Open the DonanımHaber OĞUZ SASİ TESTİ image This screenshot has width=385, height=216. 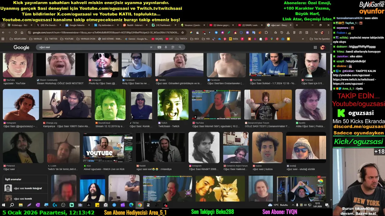click(268, 108)
